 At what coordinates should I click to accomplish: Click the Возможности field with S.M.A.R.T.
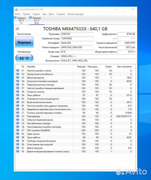pos(98,61)
